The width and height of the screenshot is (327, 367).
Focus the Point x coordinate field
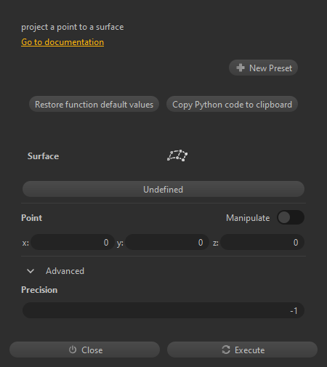(x=73, y=242)
